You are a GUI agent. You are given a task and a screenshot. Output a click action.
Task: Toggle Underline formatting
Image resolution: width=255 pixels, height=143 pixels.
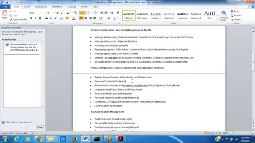tap(40, 18)
